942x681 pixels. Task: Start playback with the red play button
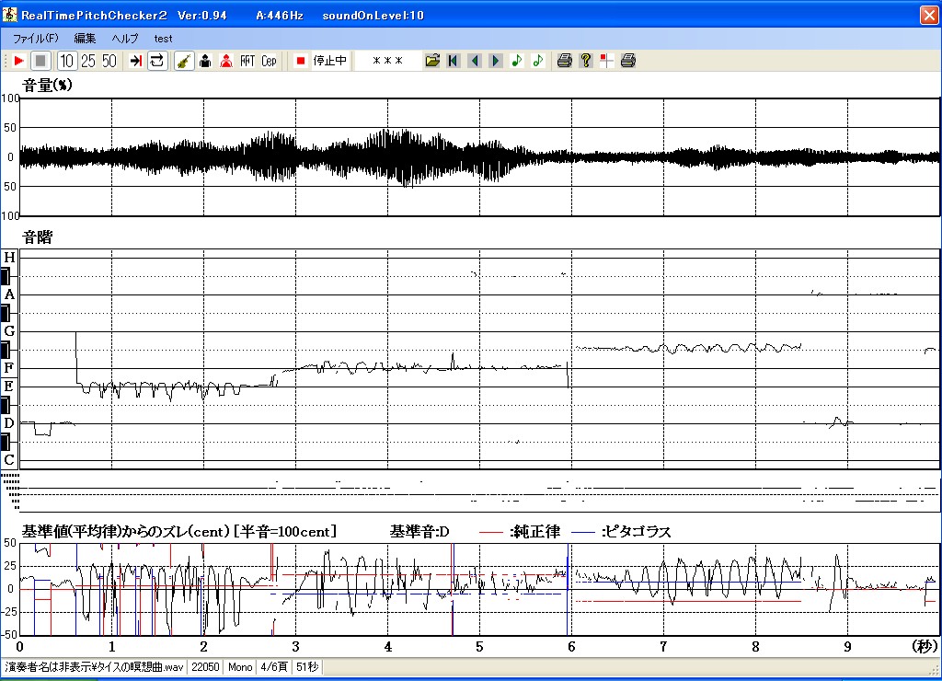click(x=18, y=61)
